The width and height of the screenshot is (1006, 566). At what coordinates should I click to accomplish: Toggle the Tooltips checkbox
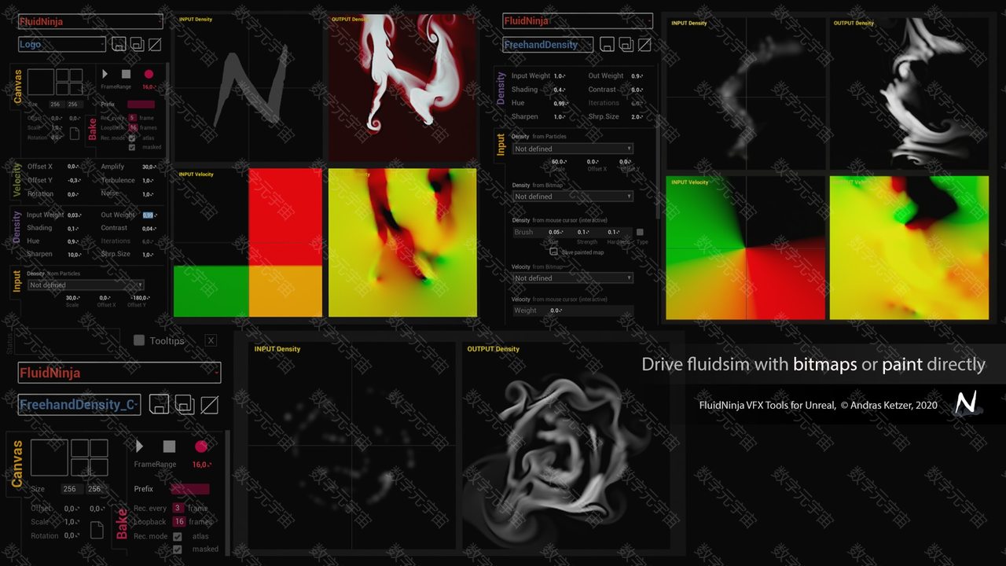[139, 340]
